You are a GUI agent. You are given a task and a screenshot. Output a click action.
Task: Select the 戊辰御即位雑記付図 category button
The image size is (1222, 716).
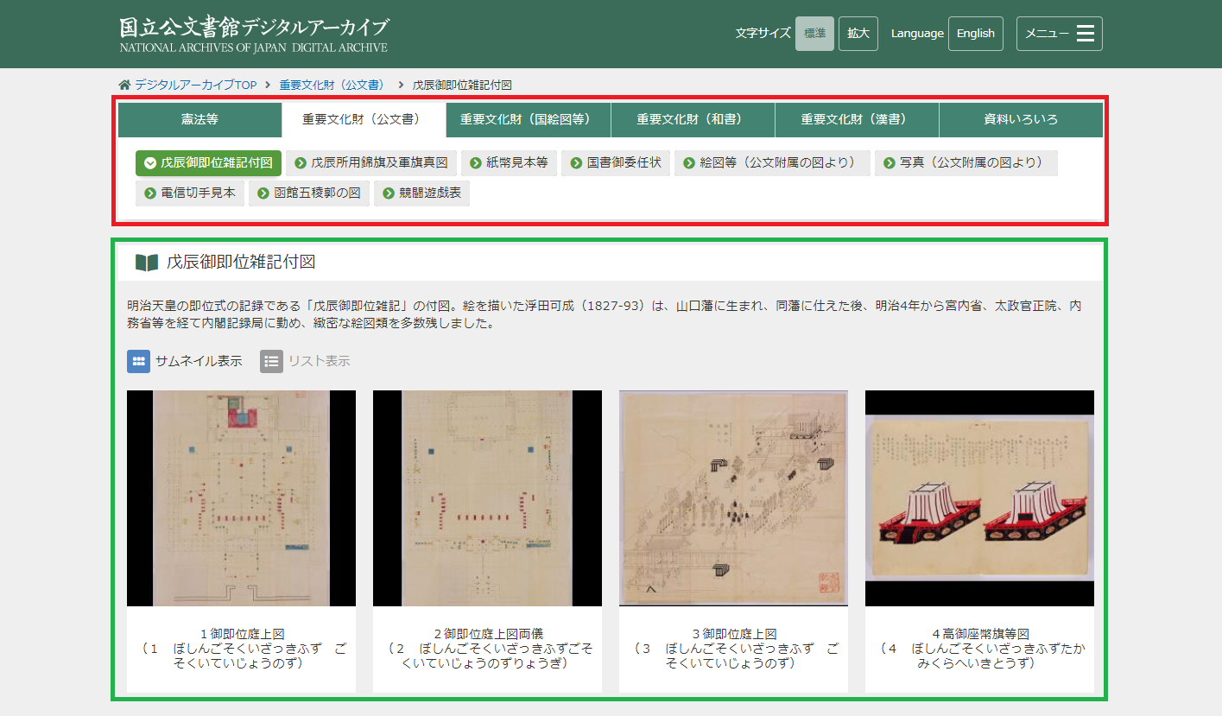208,163
